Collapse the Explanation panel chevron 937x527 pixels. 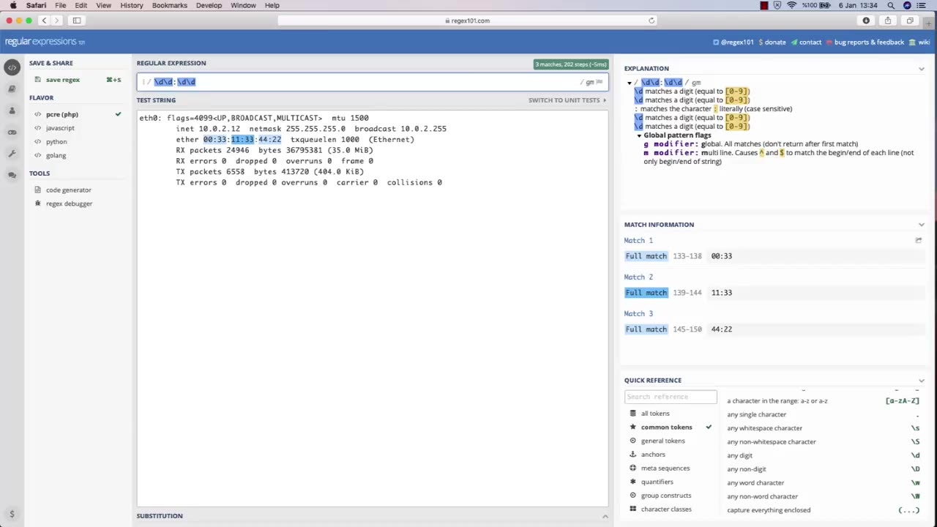921,69
